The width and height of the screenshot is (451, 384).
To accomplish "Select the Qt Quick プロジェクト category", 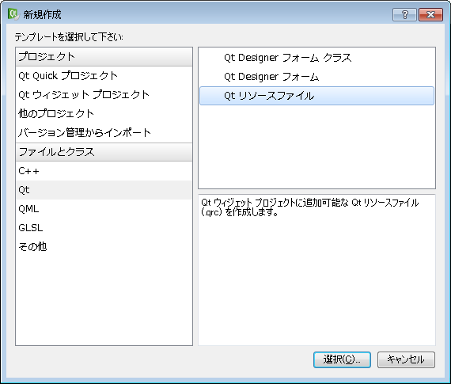I will coord(104,76).
